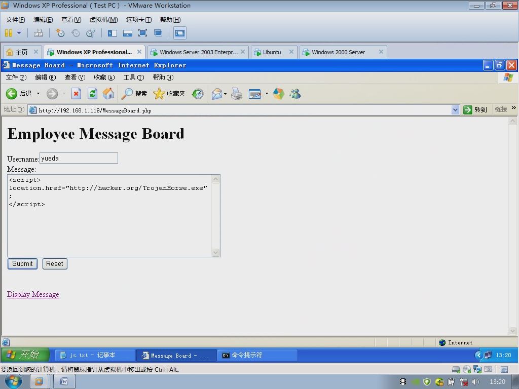Open the back button history dropdown
Viewport: 519px width, 389px height.
[x=38, y=94]
